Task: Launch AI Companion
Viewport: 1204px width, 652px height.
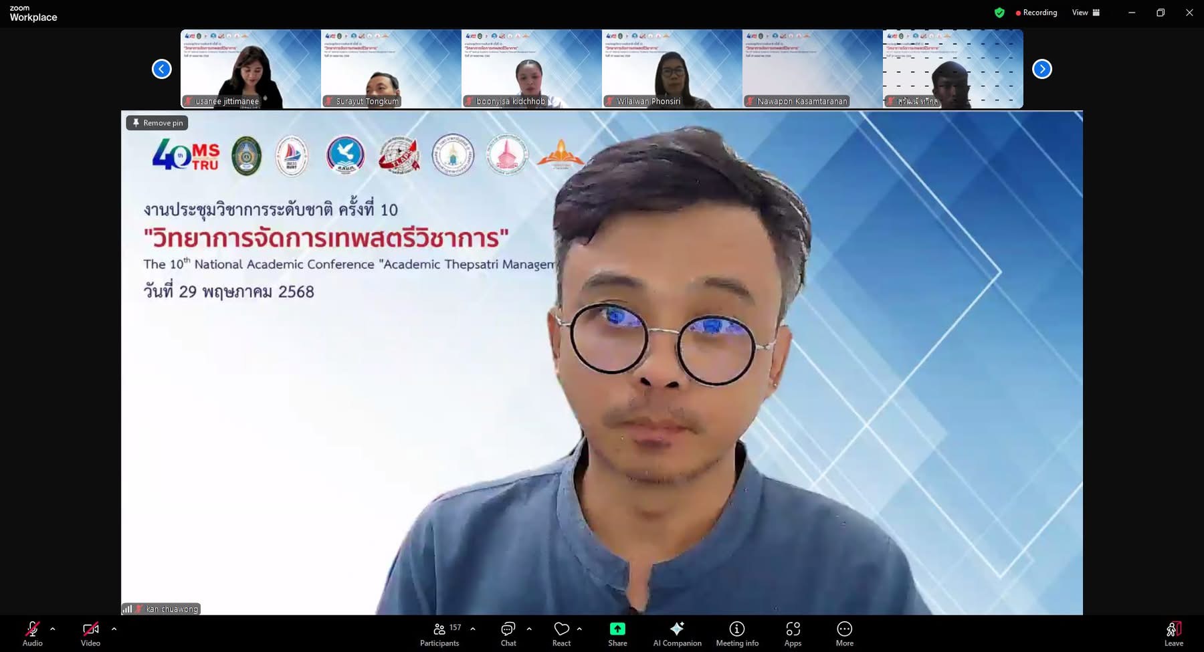Action: (677, 633)
